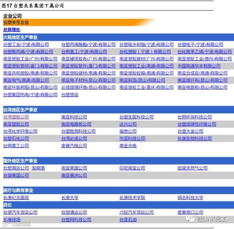Open 必成玻璃纤维(昆山)有限公司 link
This screenshot has width=234, height=229.
[88, 88]
